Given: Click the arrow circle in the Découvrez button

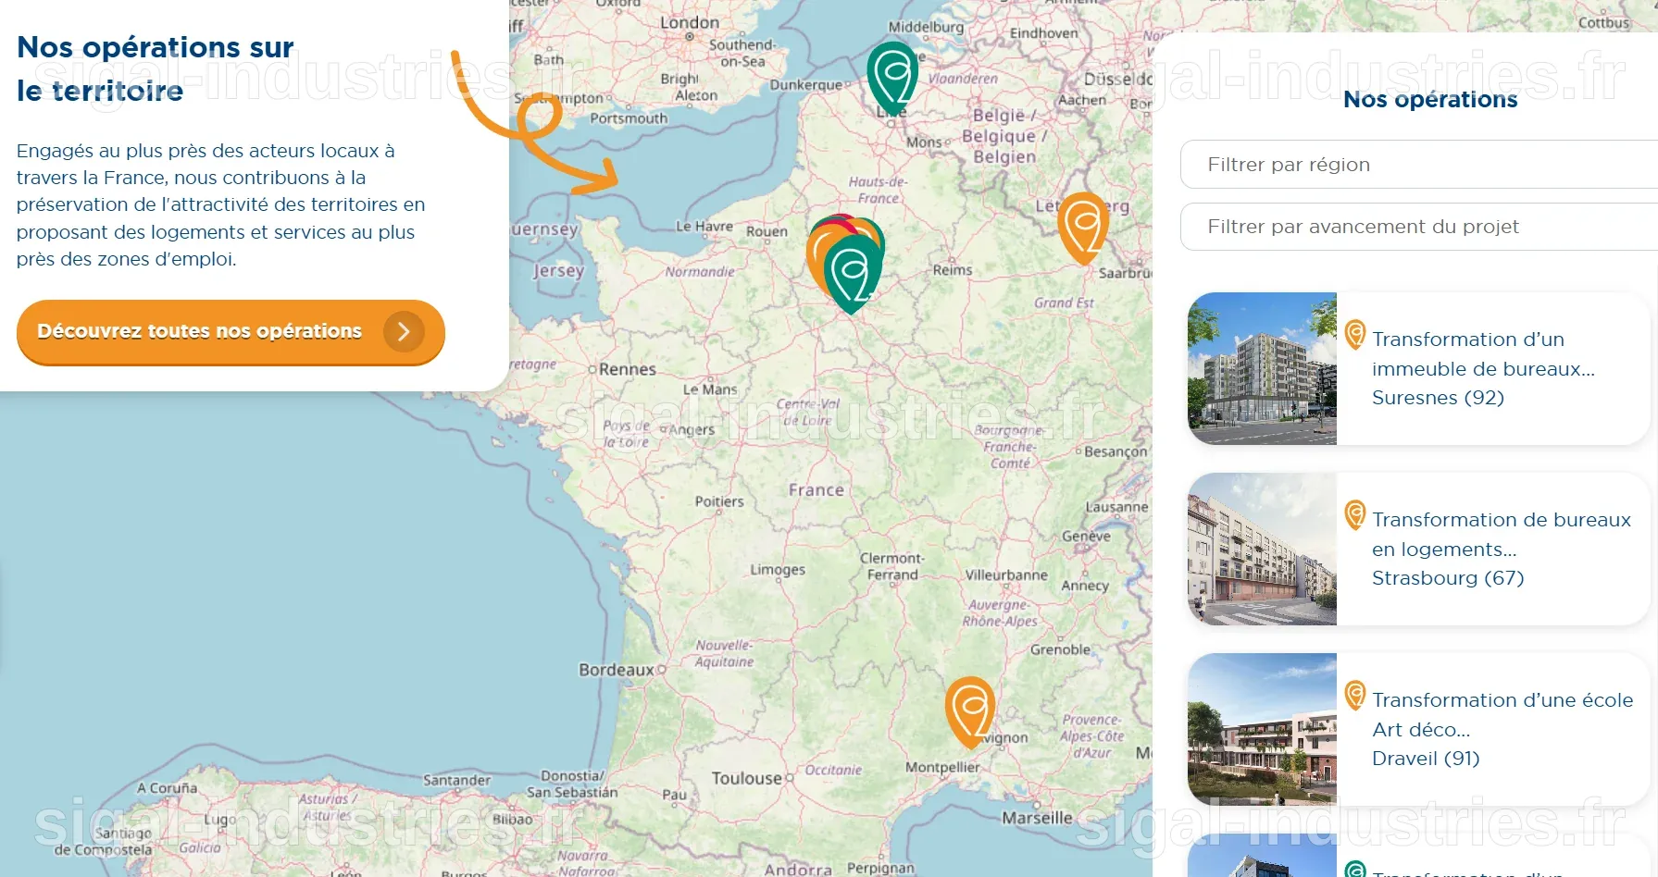Looking at the screenshot, I should click(404, 332).
